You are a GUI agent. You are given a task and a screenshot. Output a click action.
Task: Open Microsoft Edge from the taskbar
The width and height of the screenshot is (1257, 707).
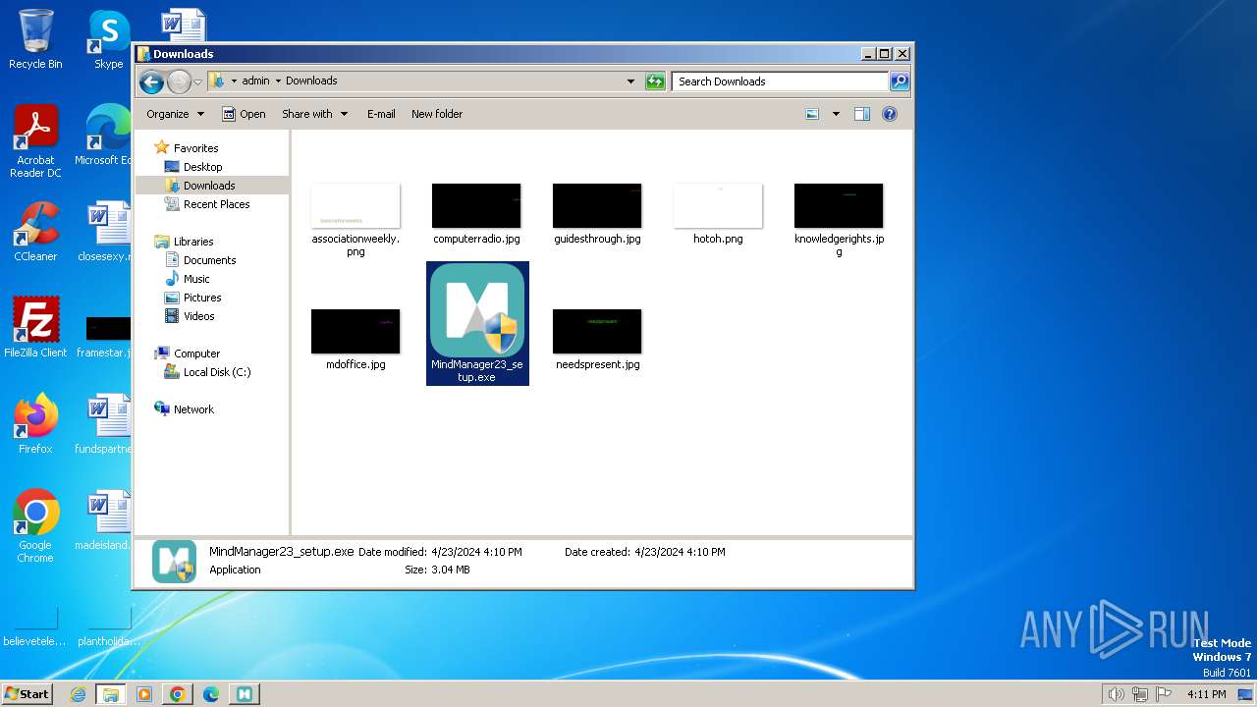click(211, 694)
